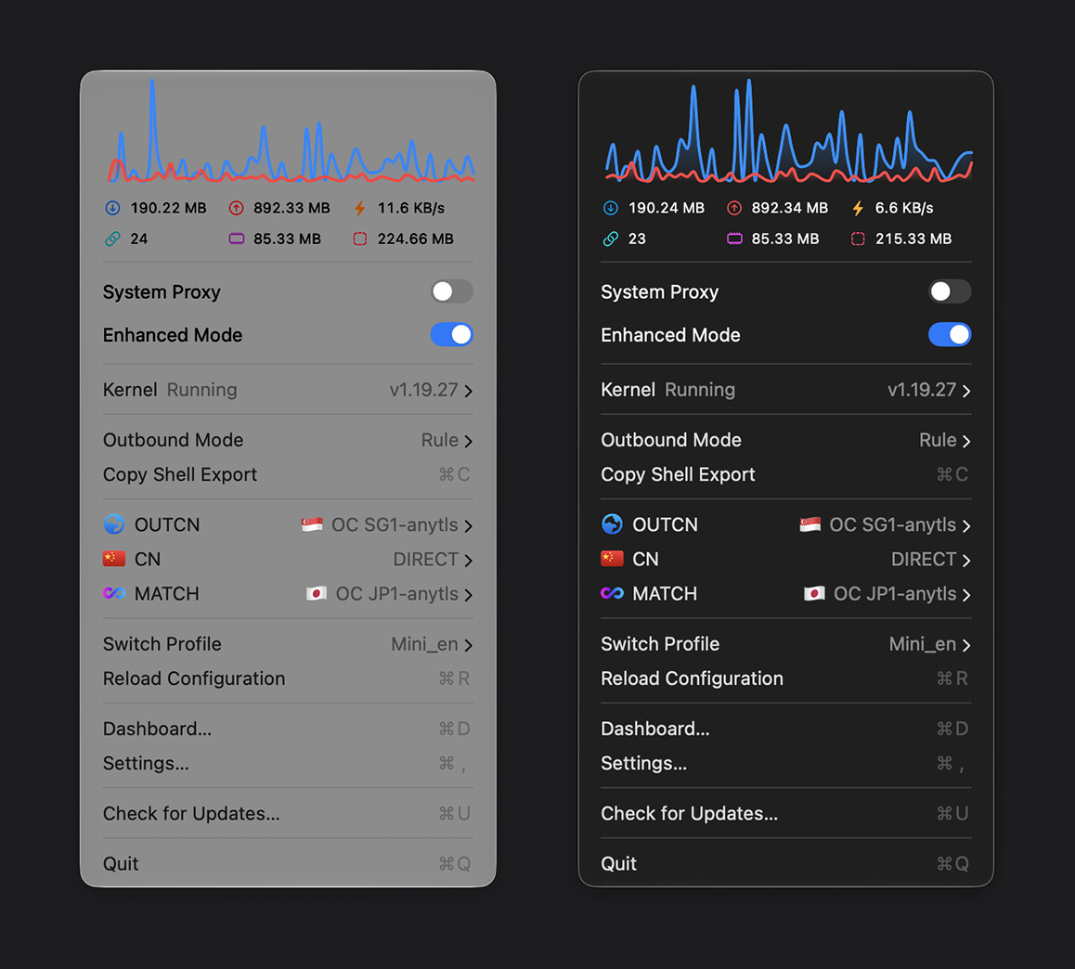Screen dimensions: 1075x969
Task: Click the China flag icon in light menu
Action: (x=114, y=559)
